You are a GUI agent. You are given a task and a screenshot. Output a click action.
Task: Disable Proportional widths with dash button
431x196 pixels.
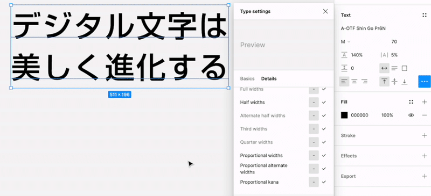coord(314,155)
